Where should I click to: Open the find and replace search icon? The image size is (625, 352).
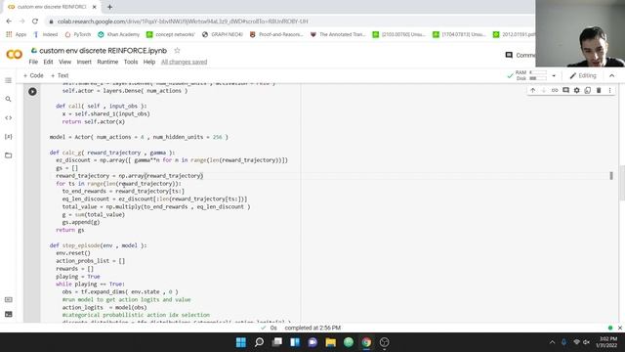[x=9, y=99]
